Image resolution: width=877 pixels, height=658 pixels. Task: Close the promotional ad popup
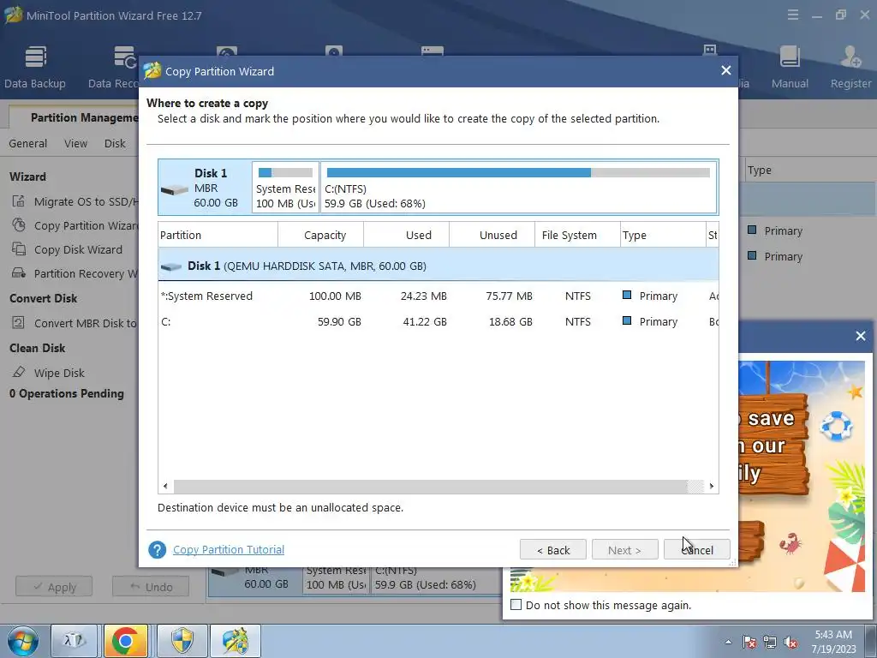pyautogui.click(x=860, y=336)
